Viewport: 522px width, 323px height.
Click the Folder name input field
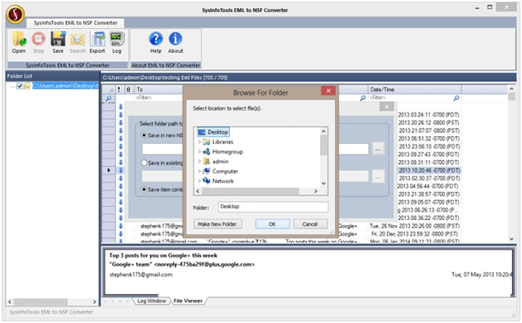coord(273,207)
